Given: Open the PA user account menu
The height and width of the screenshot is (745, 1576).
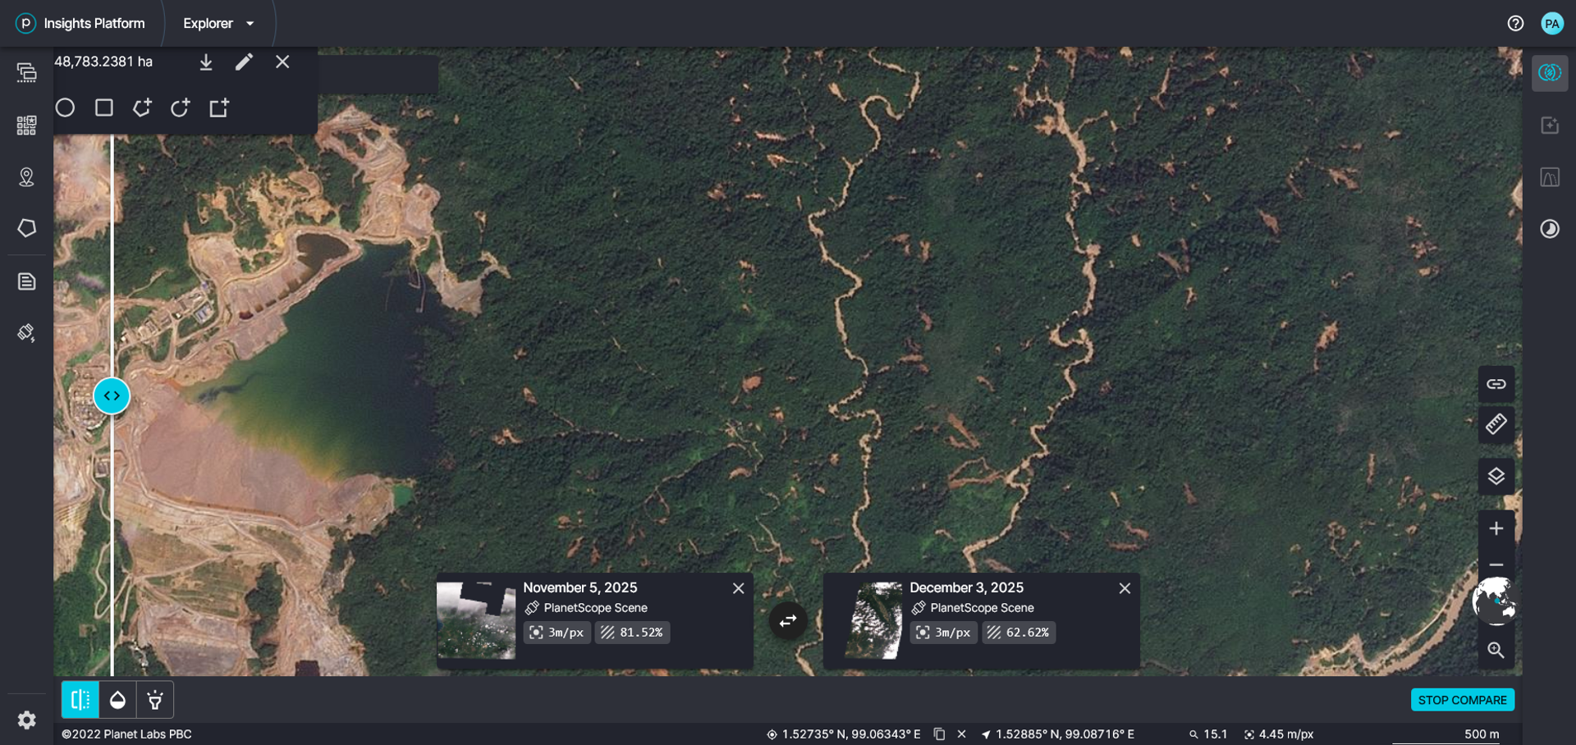Looking at the screenshot, I should point(1551,23).
